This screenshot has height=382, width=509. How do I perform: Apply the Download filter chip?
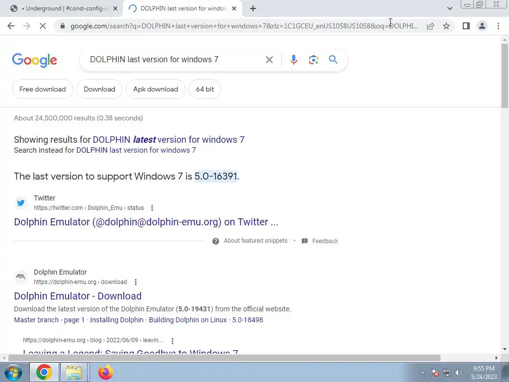click(99, 89)
